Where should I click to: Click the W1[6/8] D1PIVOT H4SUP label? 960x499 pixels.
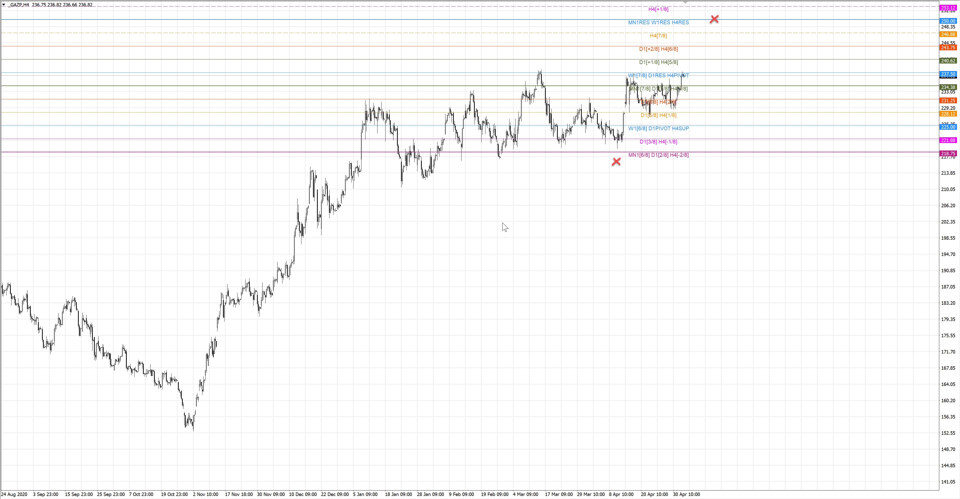(x=658, y=128)
